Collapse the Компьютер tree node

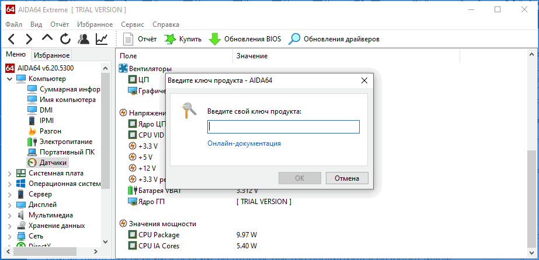pos(9,79)
